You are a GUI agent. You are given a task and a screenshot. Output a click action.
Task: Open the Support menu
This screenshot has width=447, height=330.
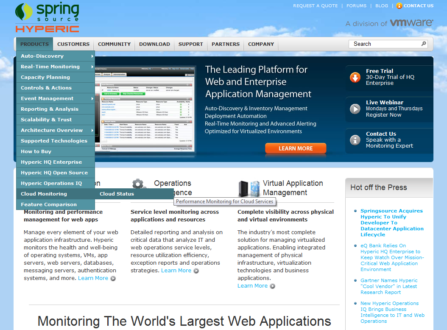pos(191,44)
